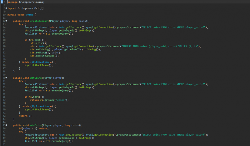250x146 pixels.
Task: Collapse the addCoins method fold marker
Action: tap(6, 125)
